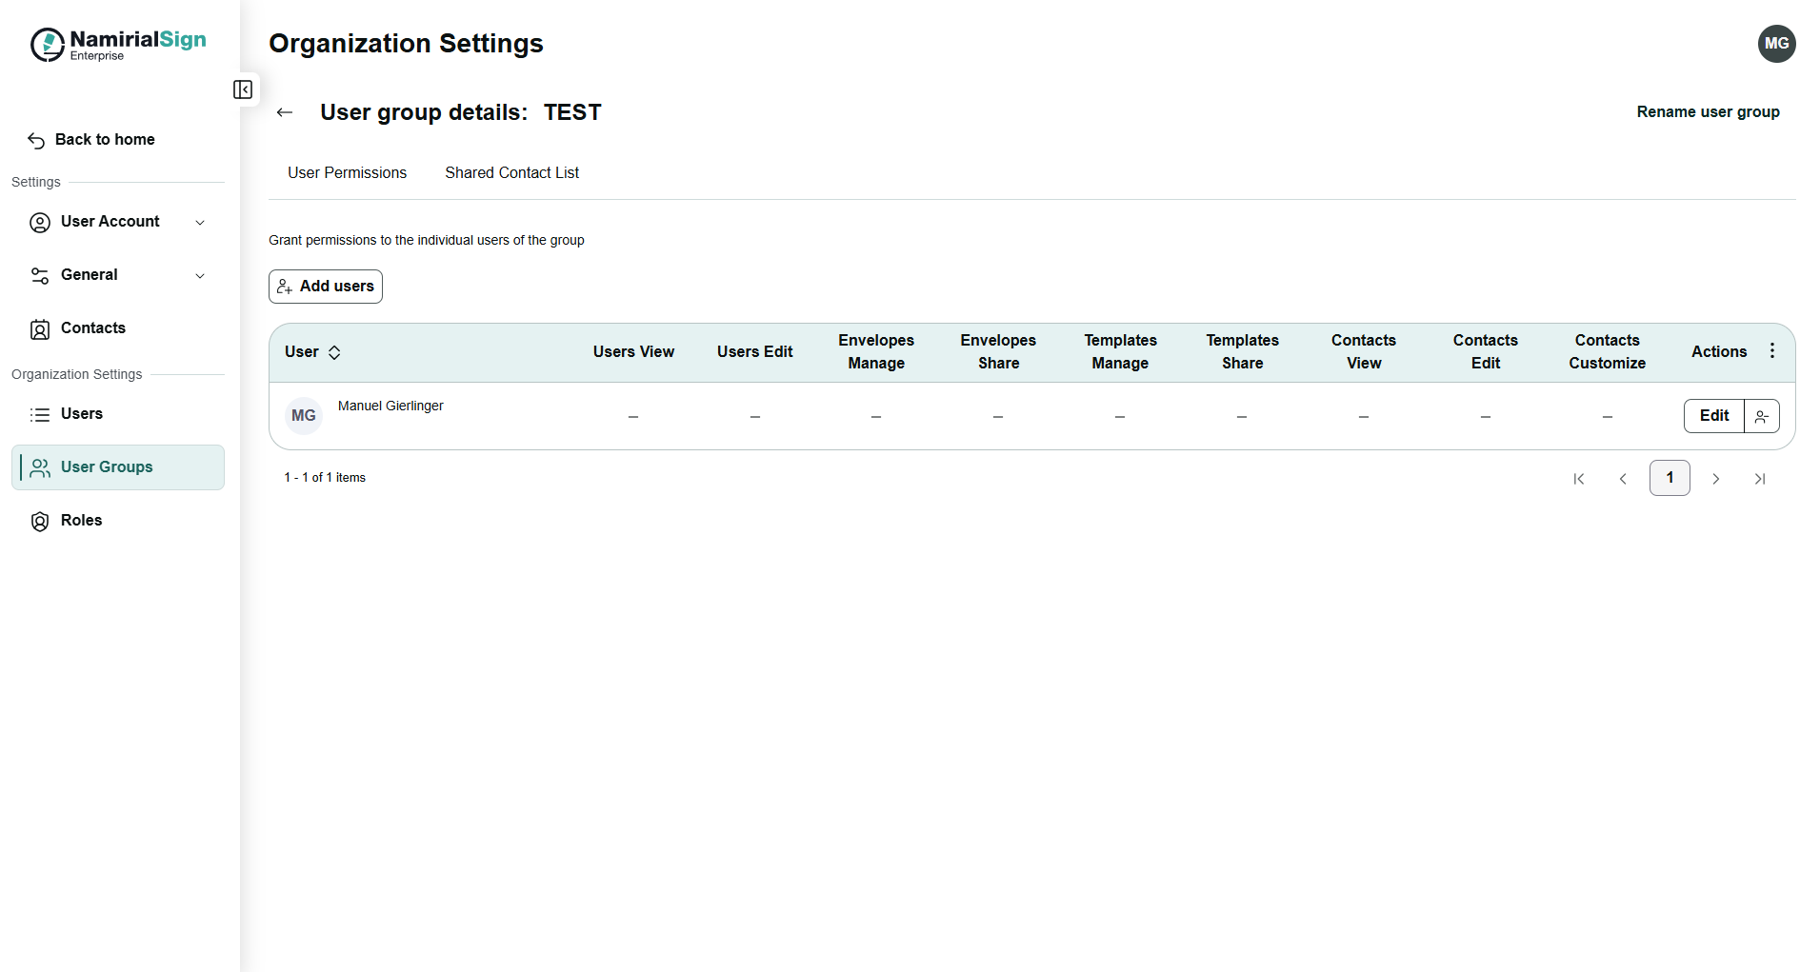Select page 1 in pagination
The height and width of the screenshot is (972, 1820).
1669,478
